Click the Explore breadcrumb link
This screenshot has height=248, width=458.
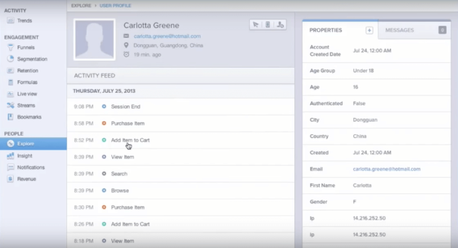pos(81,6)
